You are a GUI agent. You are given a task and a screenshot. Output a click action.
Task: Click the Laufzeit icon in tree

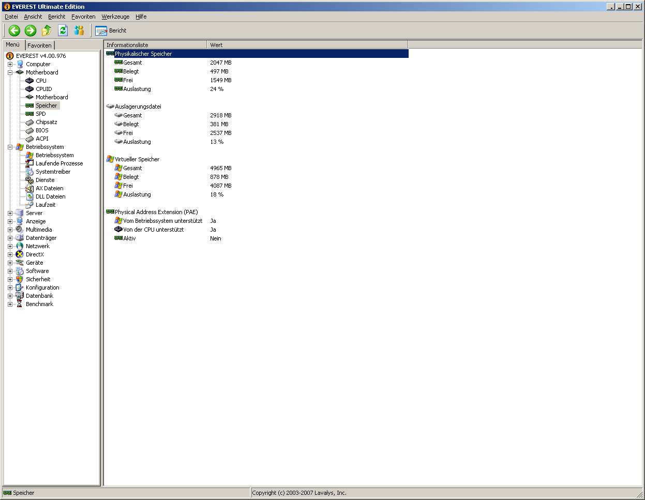coord(29,205)
